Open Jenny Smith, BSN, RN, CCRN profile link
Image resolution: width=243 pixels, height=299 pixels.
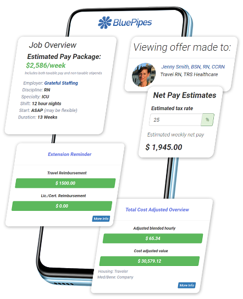(x=193, y=67)
